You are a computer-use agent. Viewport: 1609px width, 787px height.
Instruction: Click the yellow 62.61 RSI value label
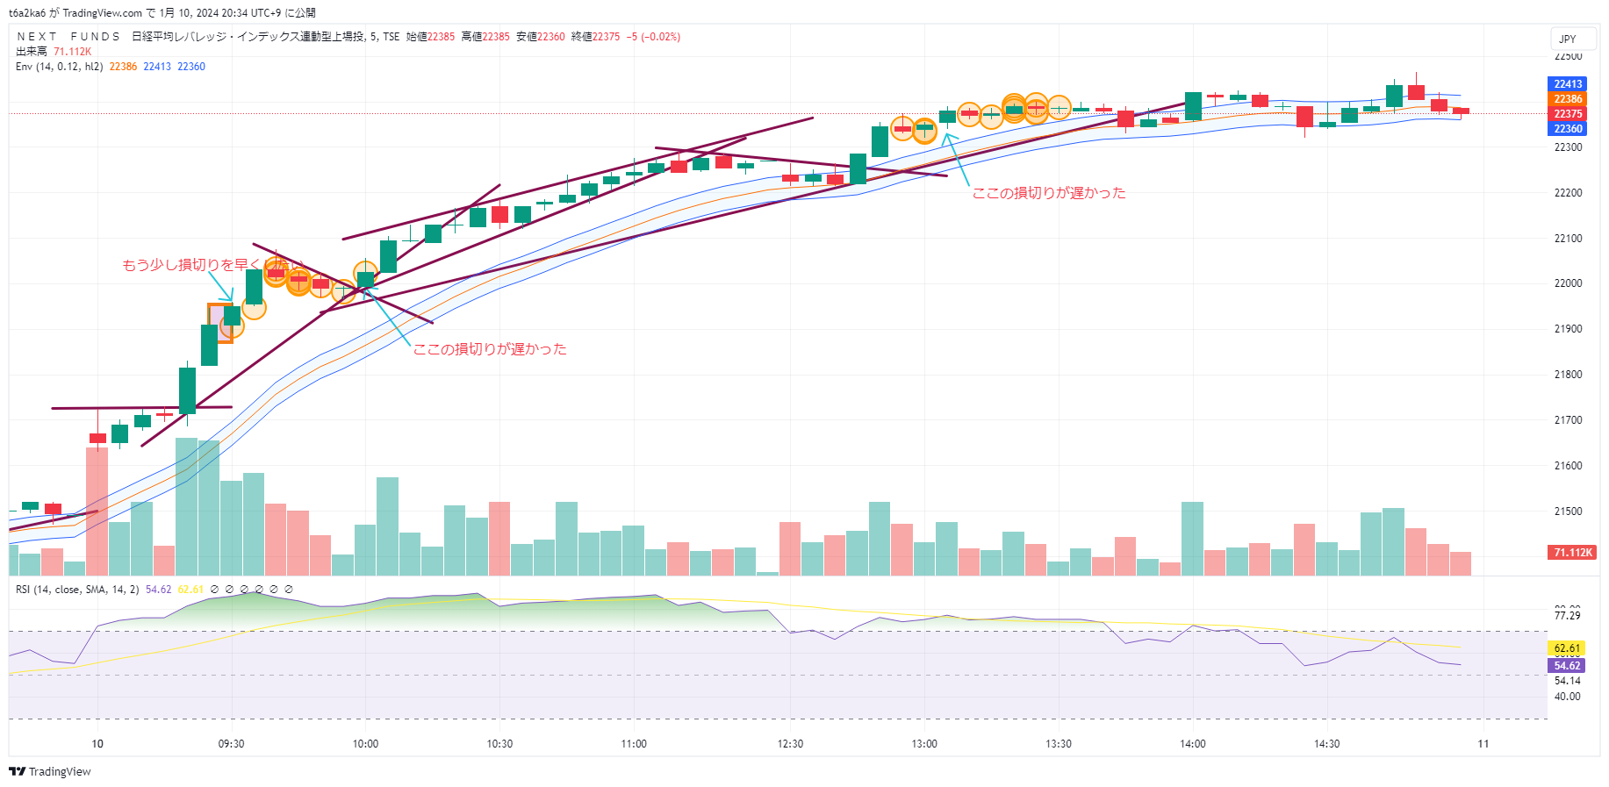pyautogui.click(x=1567, y=648)
